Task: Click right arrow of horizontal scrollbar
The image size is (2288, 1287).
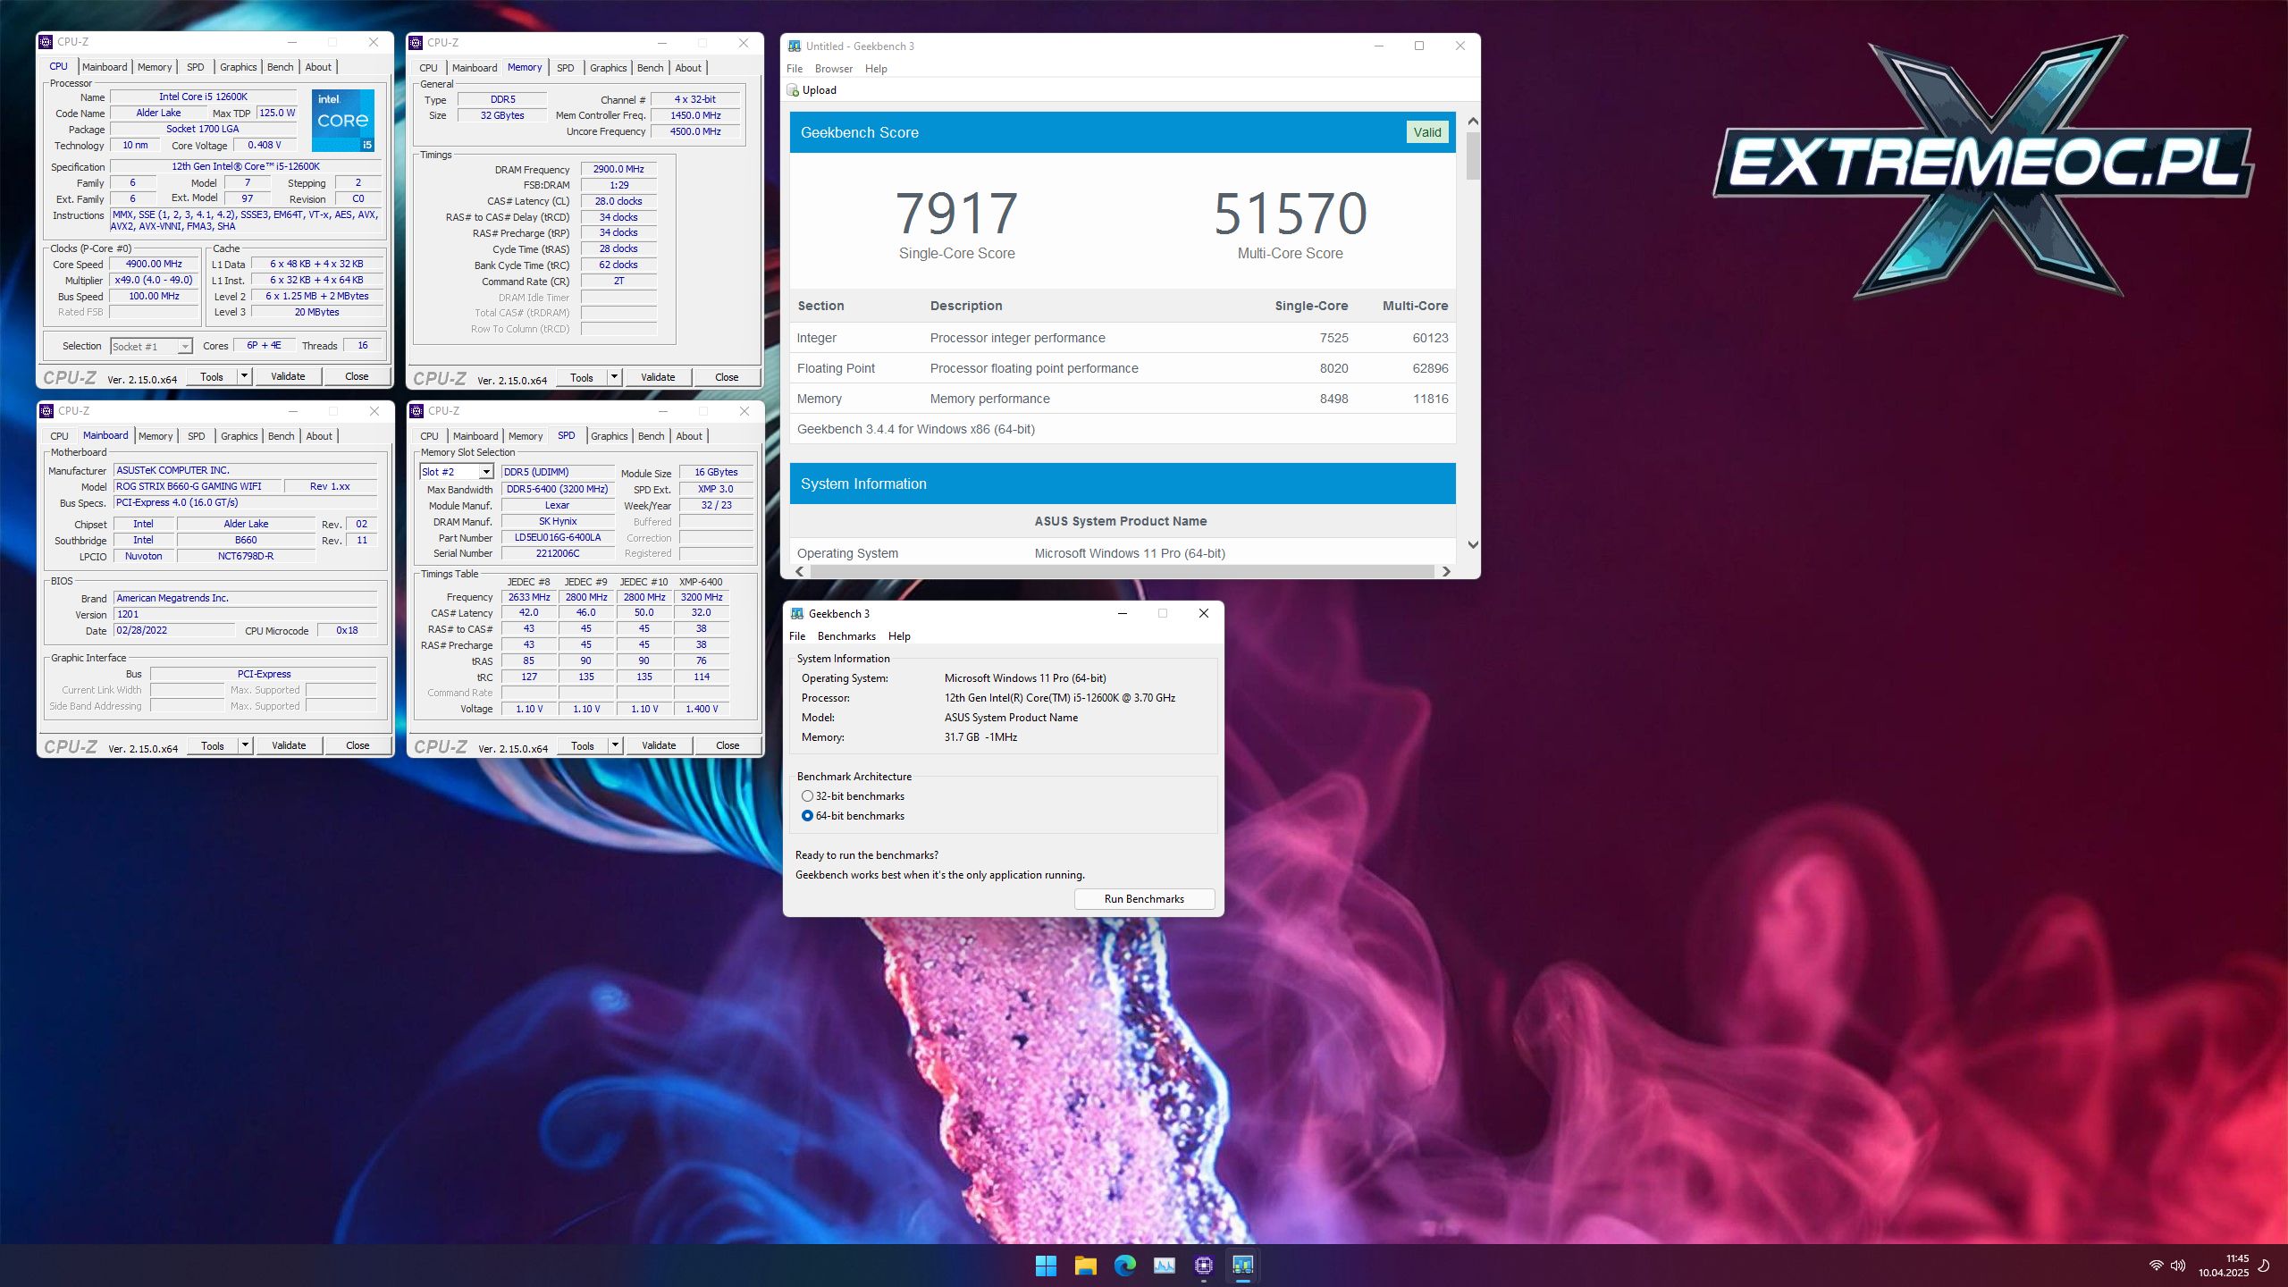Action: pyautogui.click(x=1445, y=571)
